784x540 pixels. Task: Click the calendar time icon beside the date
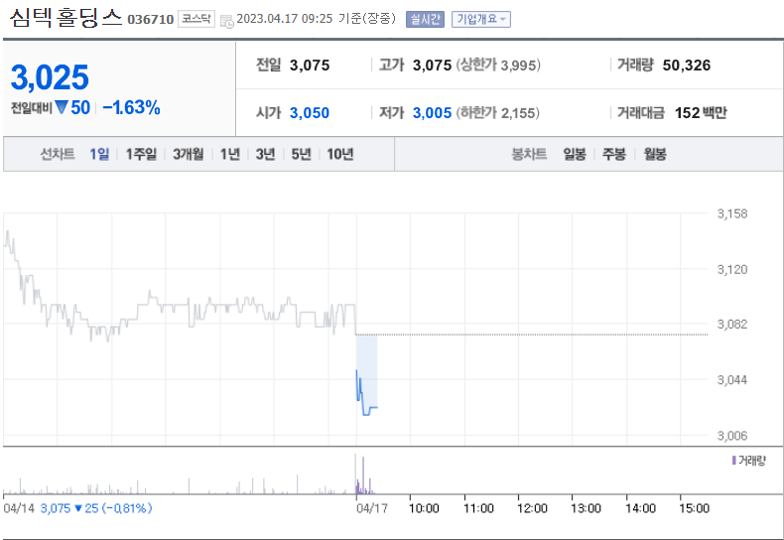227,22
